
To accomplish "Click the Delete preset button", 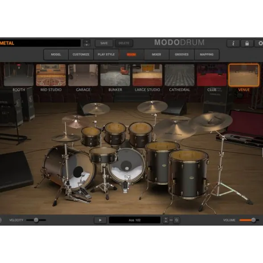I will click(124, 43).
